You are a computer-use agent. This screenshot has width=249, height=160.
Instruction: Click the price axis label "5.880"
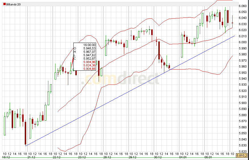click(243, 115)
